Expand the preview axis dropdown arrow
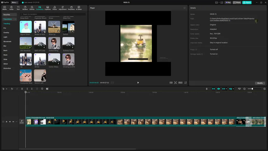The width and height of the screenshot is (268, 151). click(x=233, y=89)
